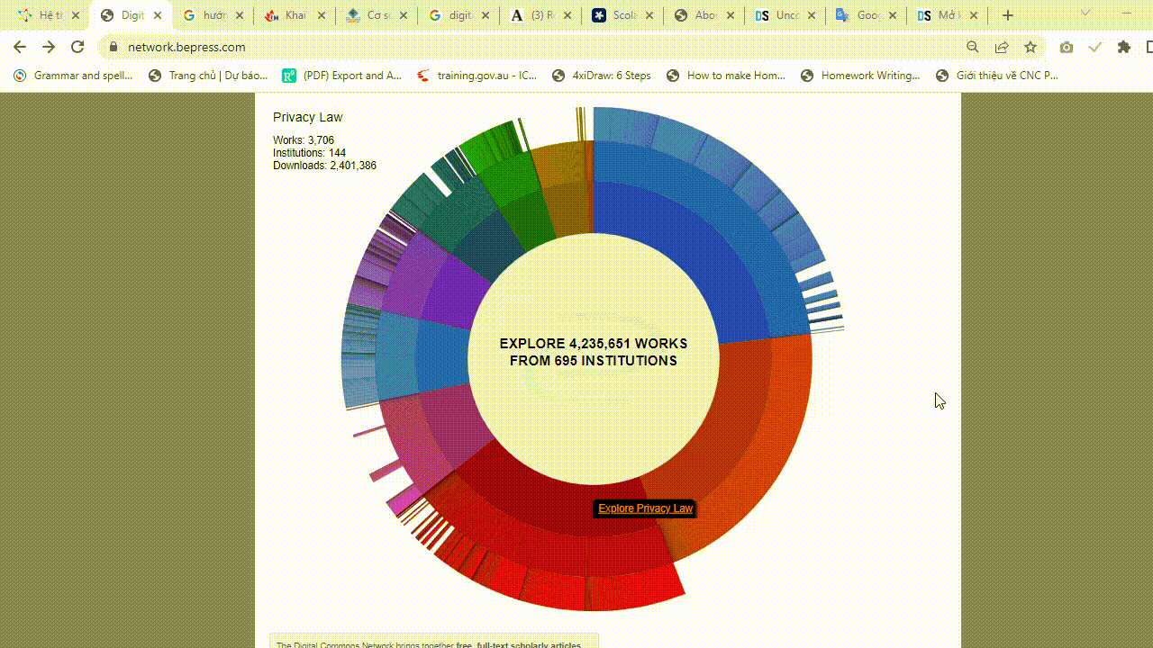Open the Extensions puzzle piece menu
Screen dimensions: 1153x648
pos(1124,47)
